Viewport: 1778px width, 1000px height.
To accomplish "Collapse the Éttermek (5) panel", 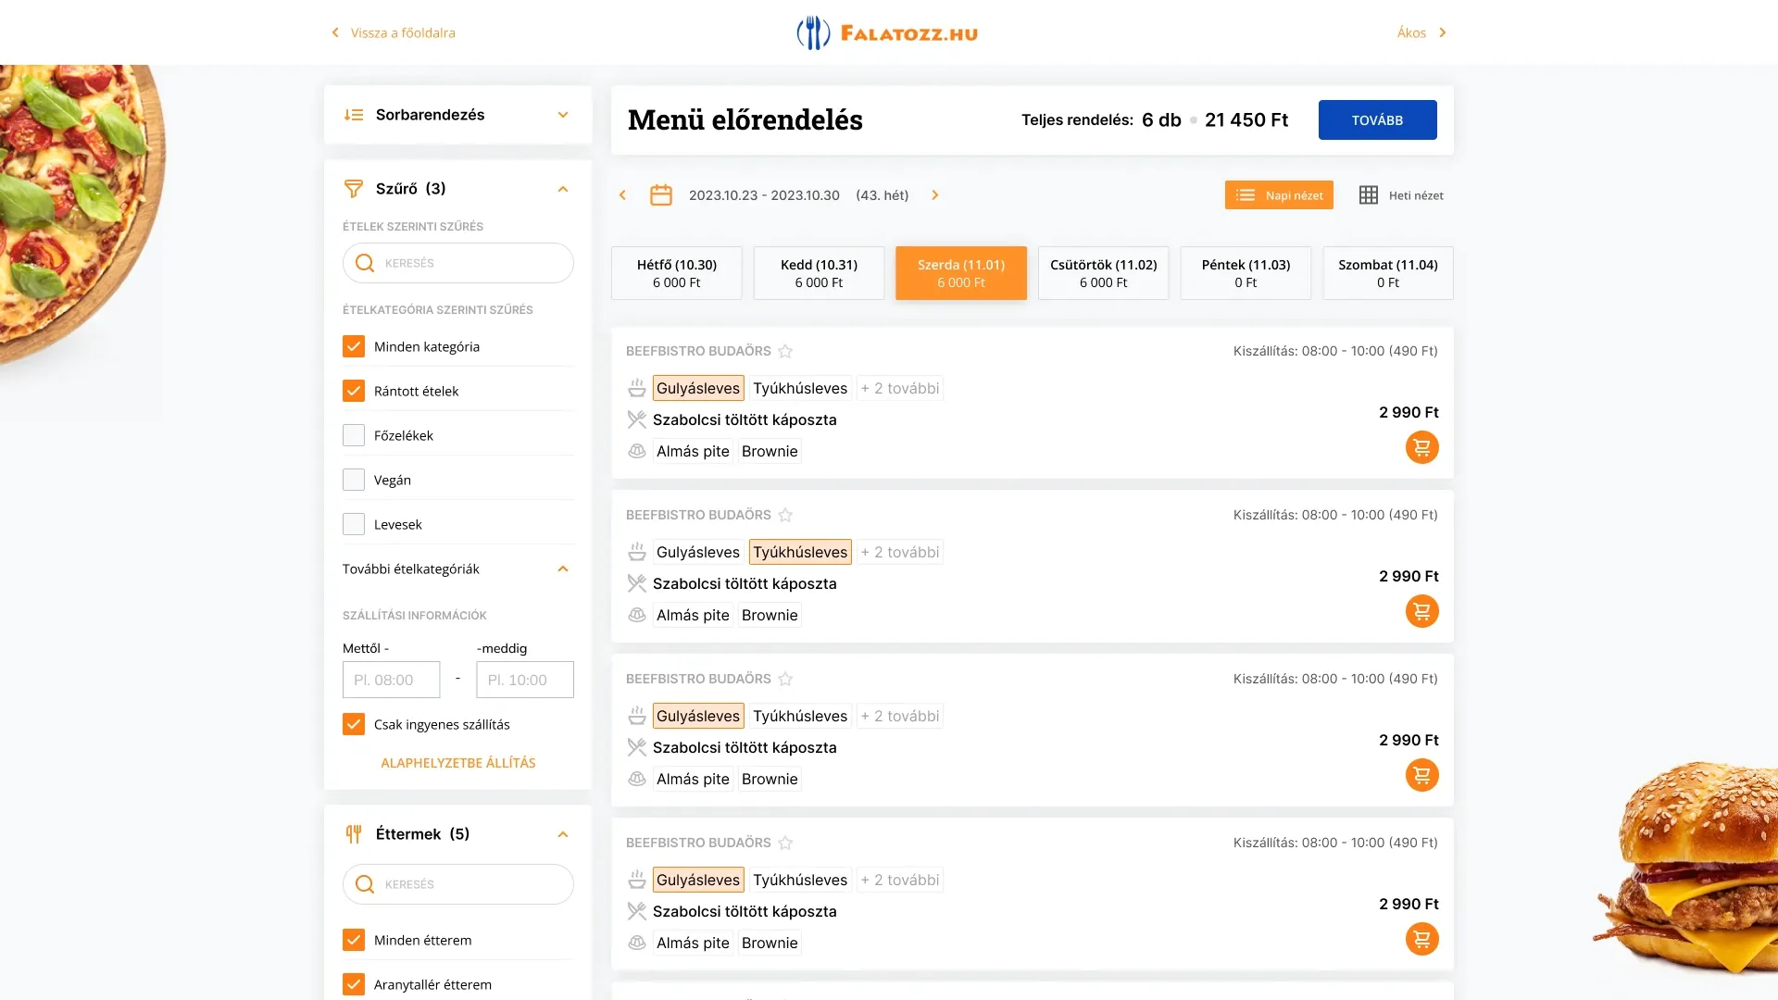I will [563, 834].
